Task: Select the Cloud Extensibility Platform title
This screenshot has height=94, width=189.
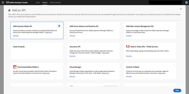Action: point(28,67)
